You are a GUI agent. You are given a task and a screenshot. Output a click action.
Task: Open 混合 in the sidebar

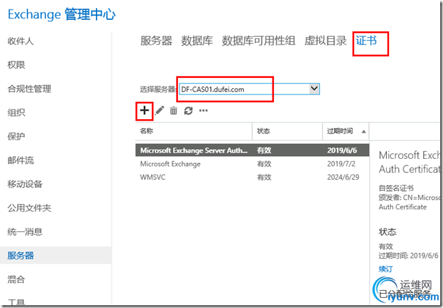(16, 280)
